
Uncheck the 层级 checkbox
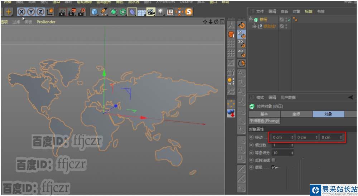pos(274,167)
